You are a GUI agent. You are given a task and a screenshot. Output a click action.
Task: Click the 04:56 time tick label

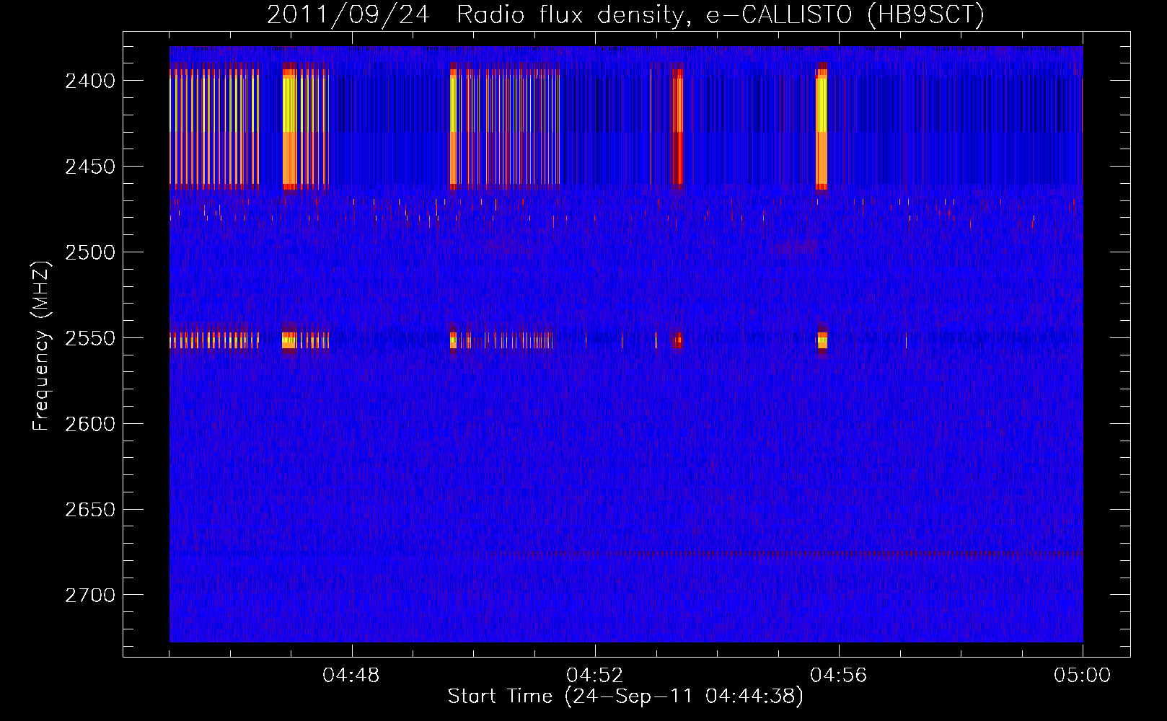[839, 676]
